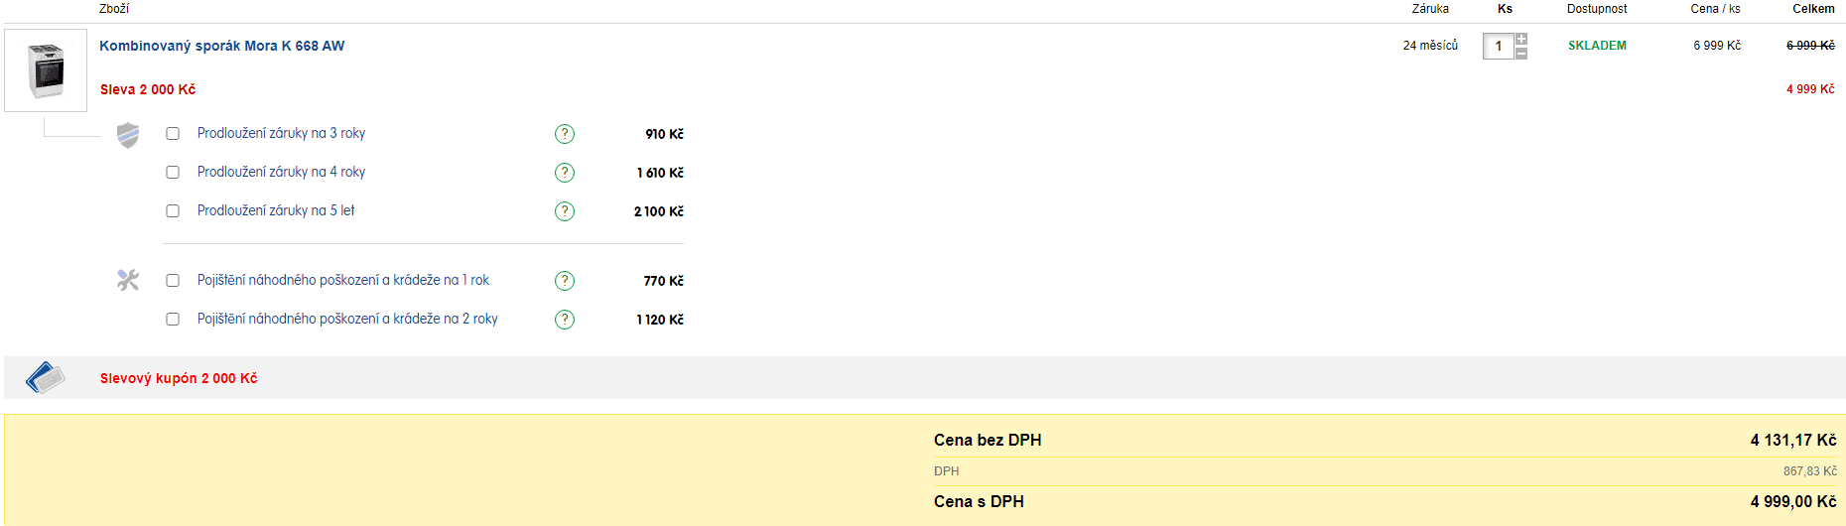
Task: Increase quantity with plus stepper
Action: (x=1521, y=39)
